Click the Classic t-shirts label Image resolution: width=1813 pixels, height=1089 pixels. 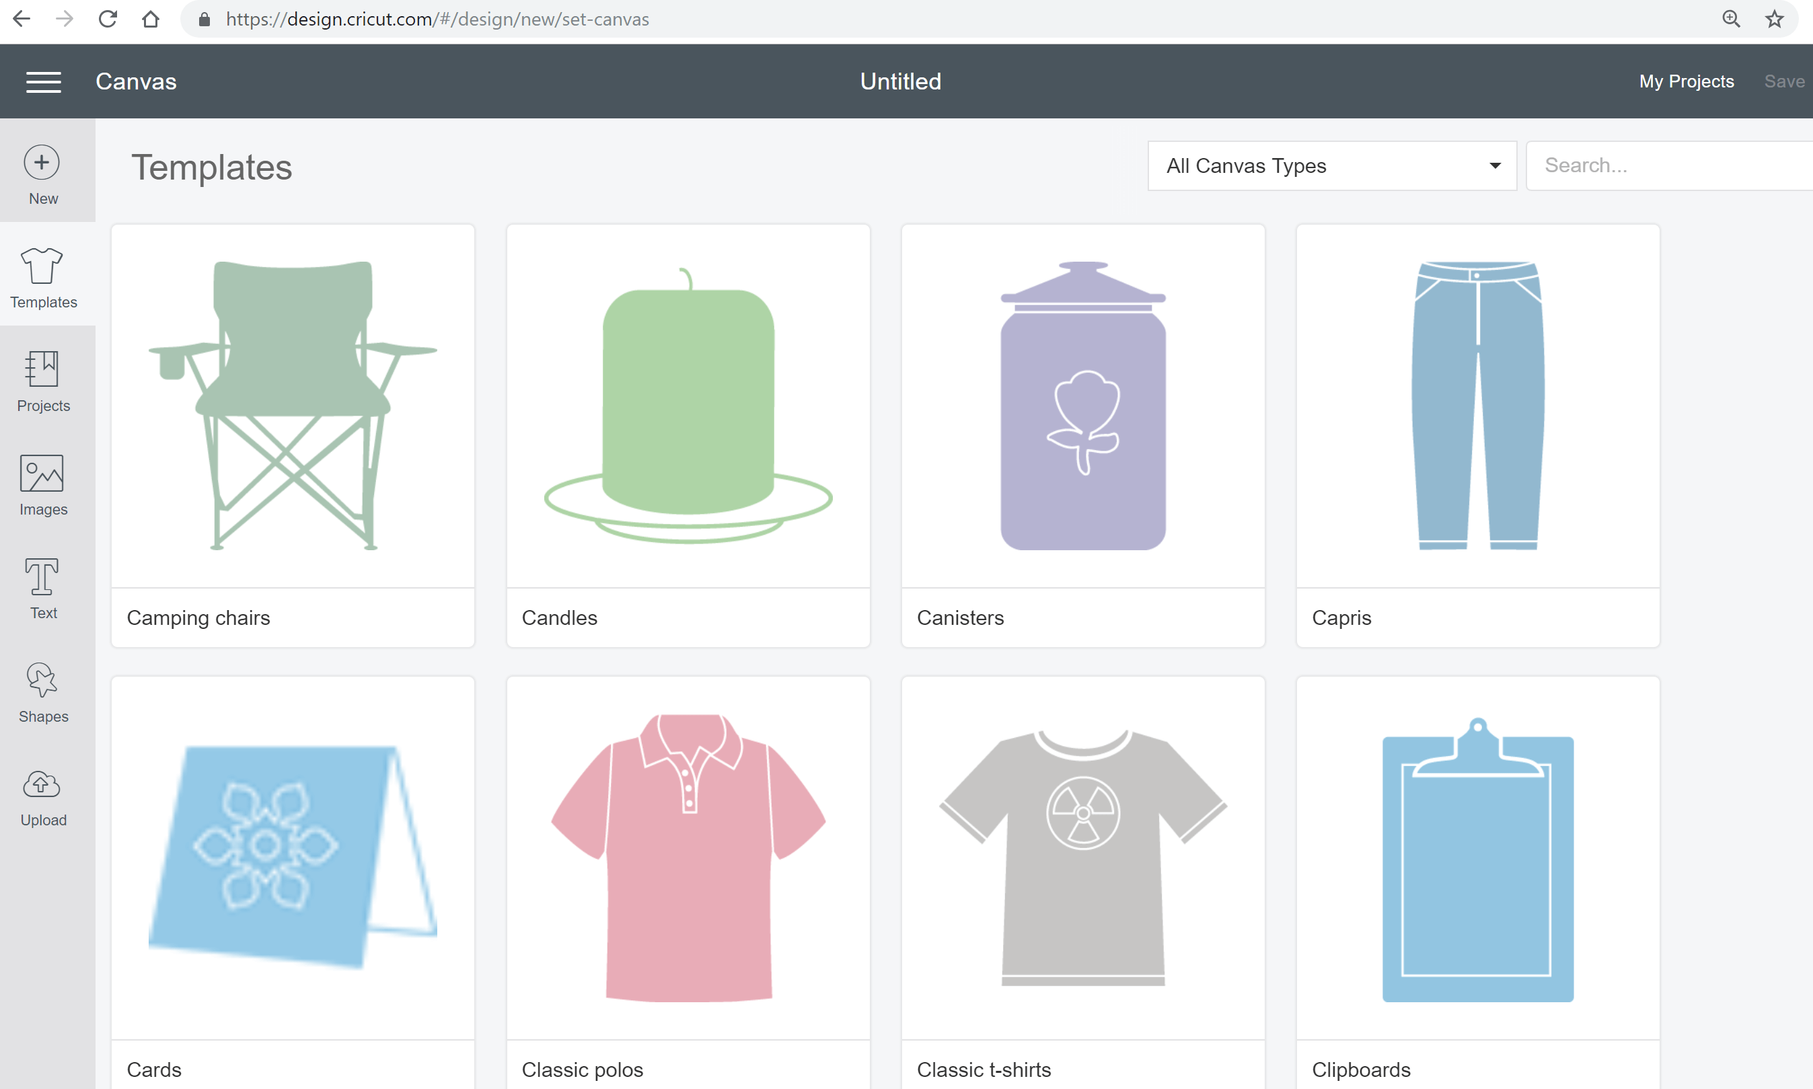point(983,1070)
